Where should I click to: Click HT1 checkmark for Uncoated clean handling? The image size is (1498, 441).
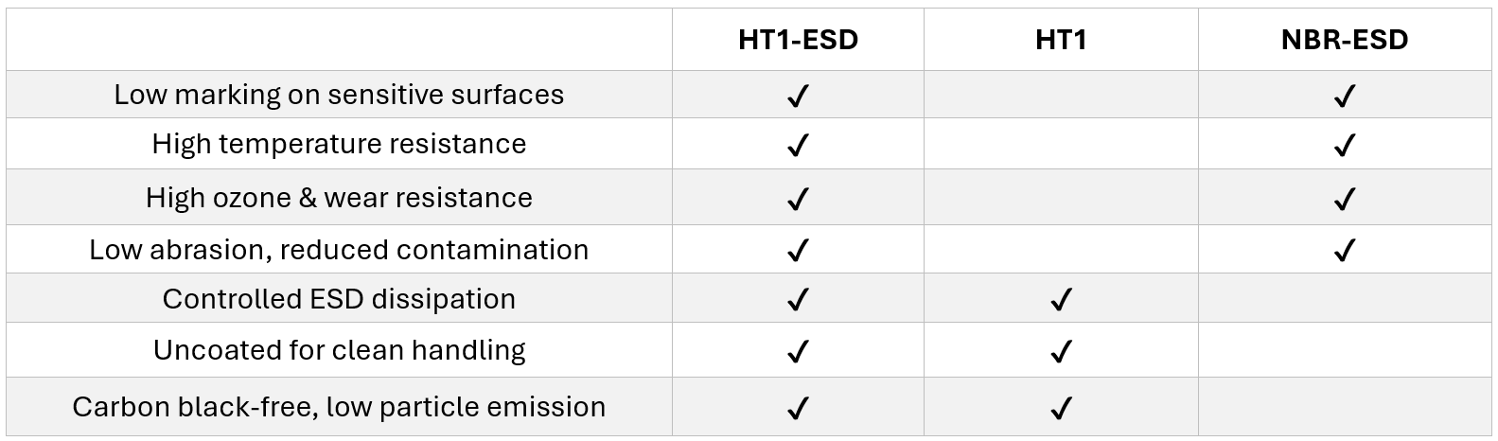[x=1061, y=352]
